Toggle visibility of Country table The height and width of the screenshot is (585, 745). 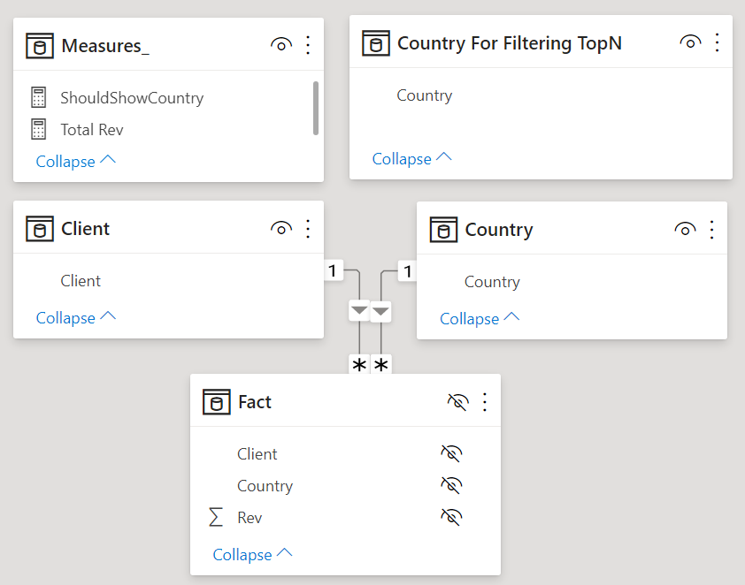685,230
